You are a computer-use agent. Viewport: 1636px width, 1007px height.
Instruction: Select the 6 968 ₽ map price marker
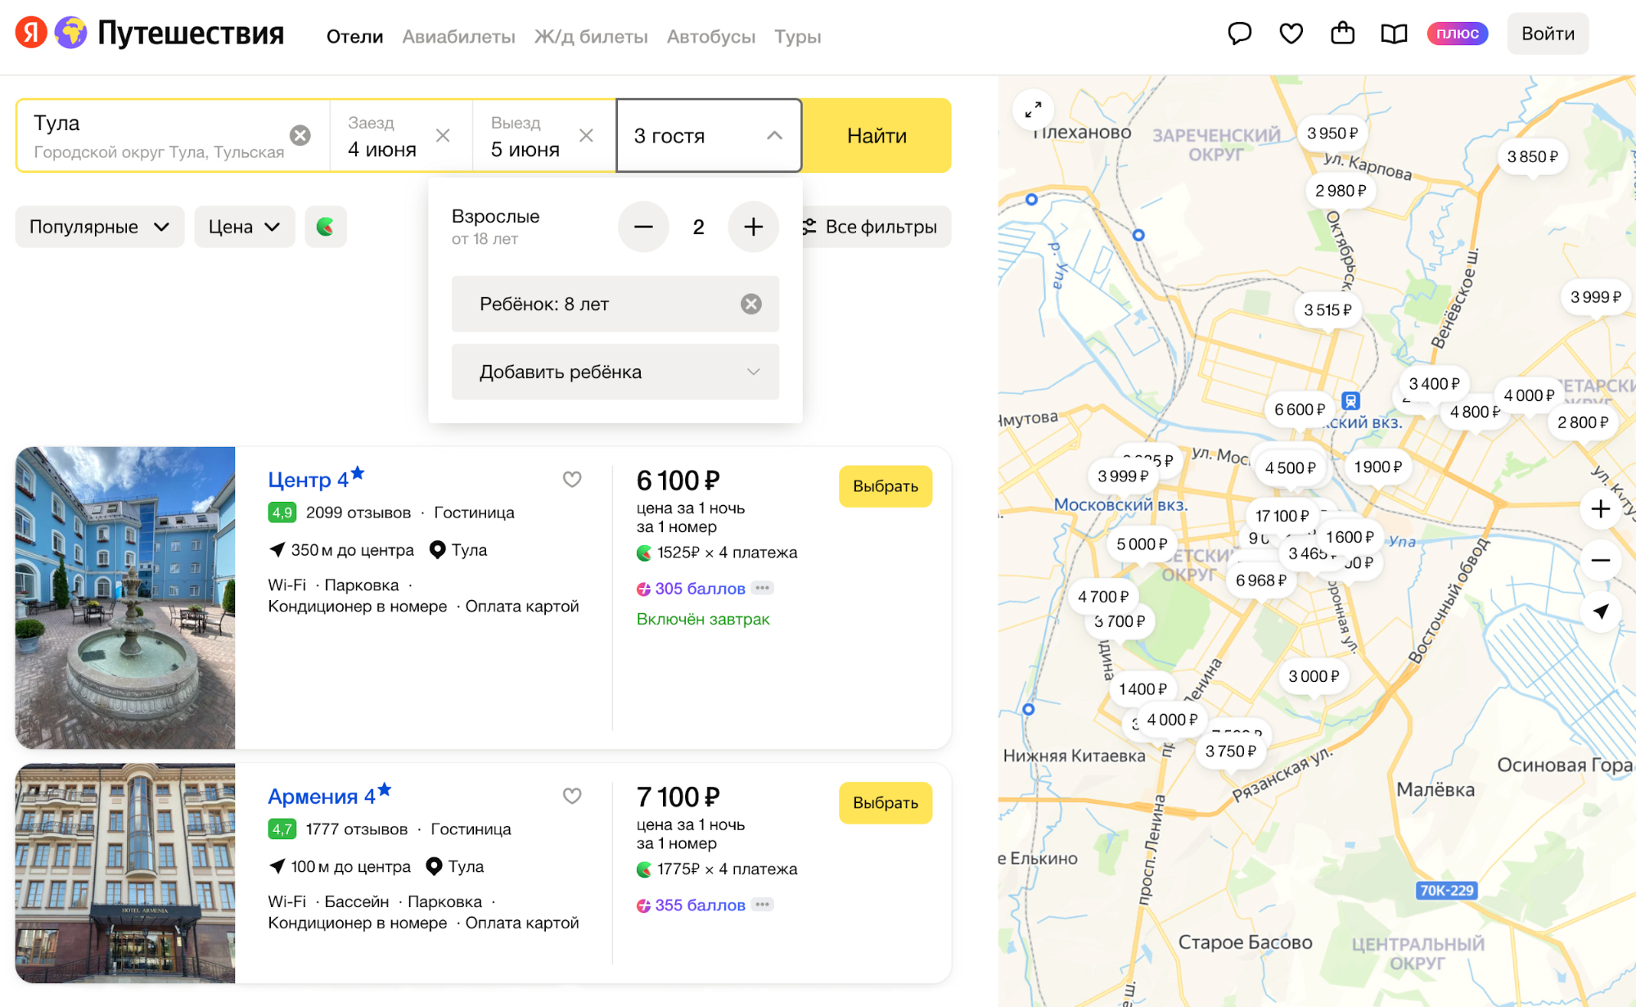point(1261,580)
